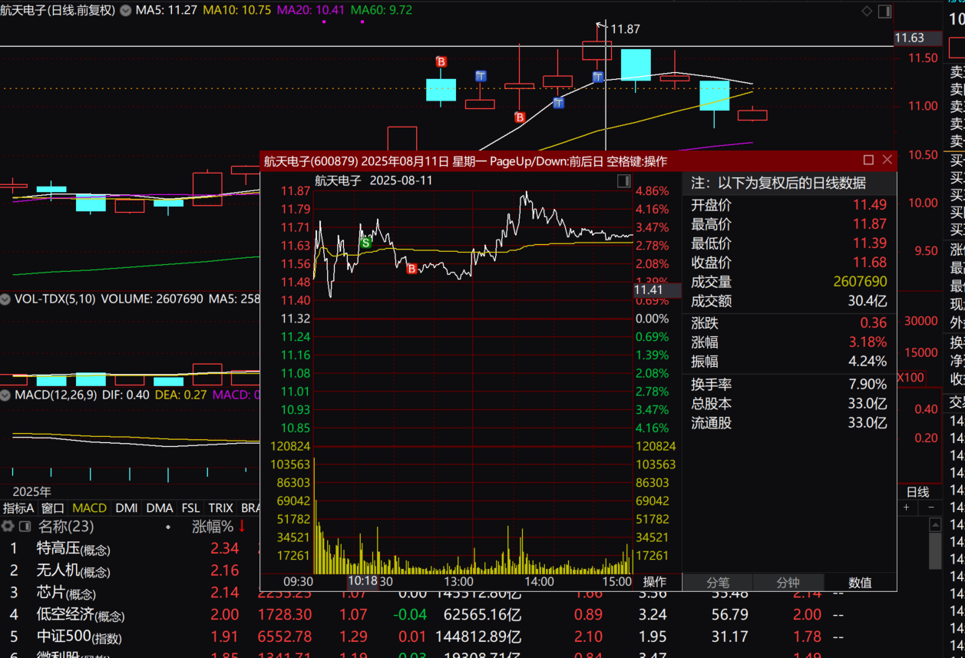Switch popup to 分钟 tab
965x658 pixels.
[788, 583]
